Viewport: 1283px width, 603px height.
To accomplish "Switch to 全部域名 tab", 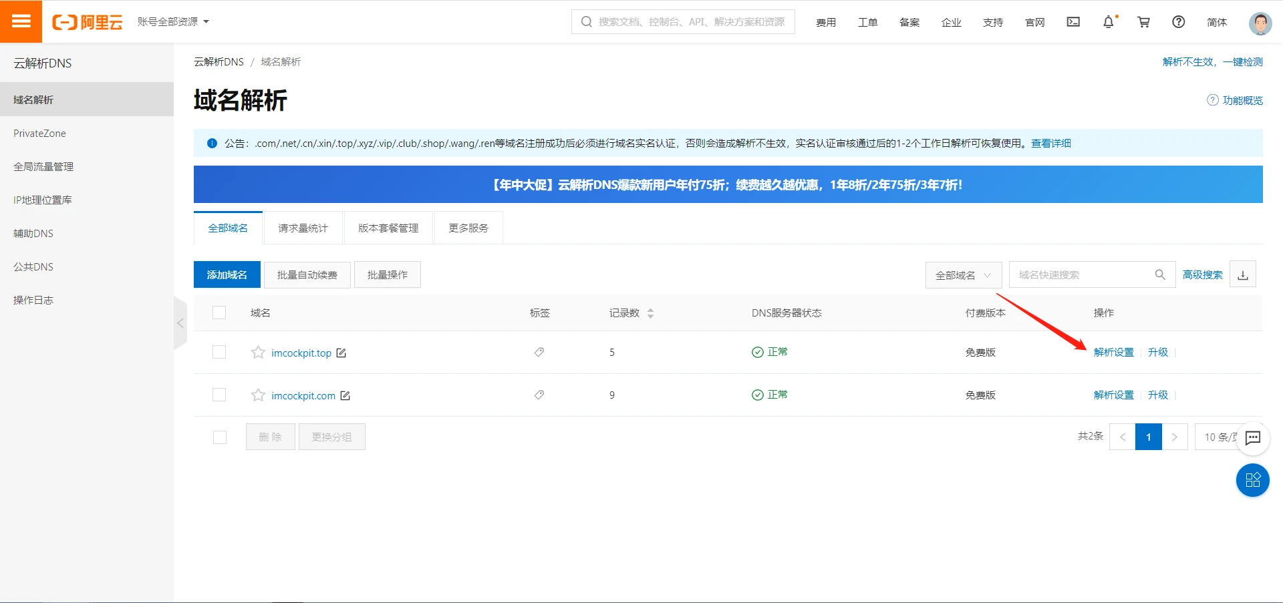I will (228, 228).
